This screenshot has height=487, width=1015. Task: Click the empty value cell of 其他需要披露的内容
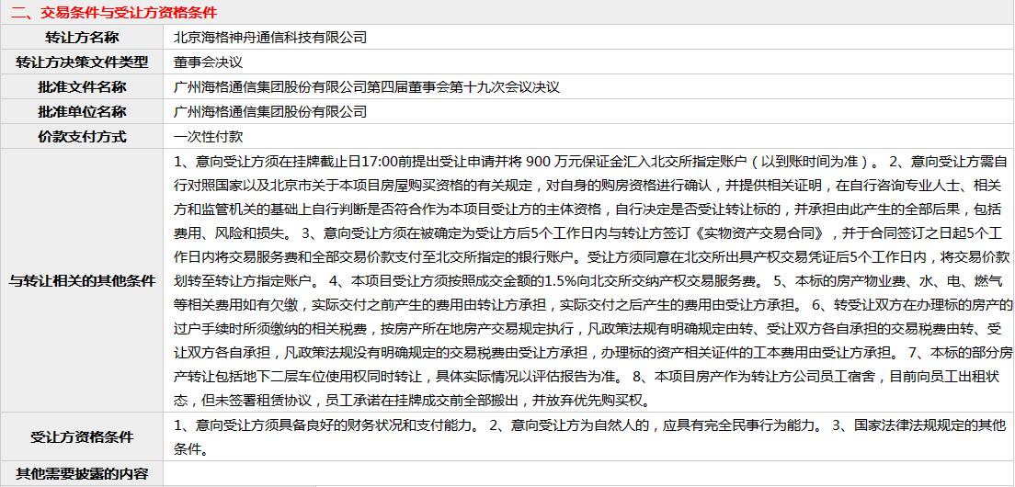pos(588,474)
